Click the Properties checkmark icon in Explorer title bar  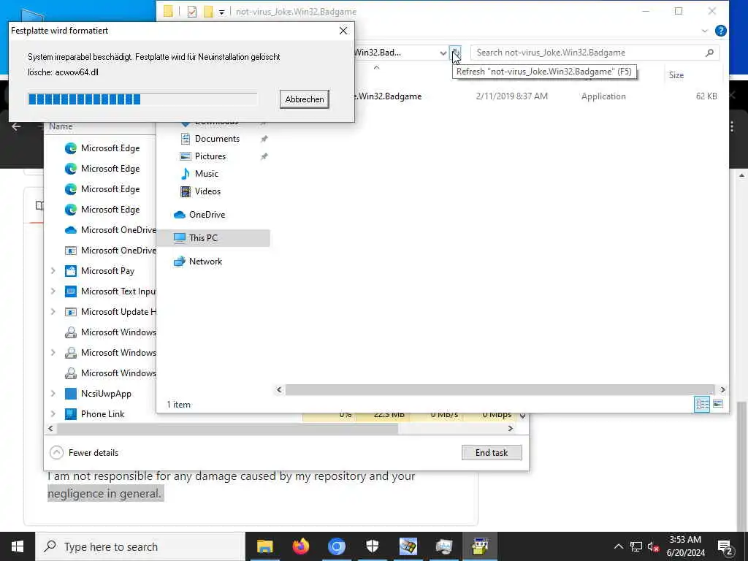coord(192,12)
